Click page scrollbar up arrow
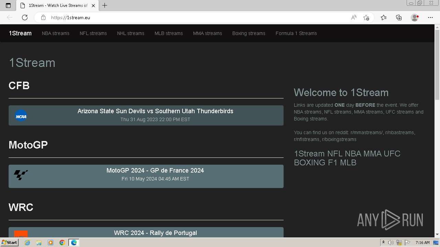Image resolution: width=440 pixels, height=247 pixels. [x=437, y=27]
